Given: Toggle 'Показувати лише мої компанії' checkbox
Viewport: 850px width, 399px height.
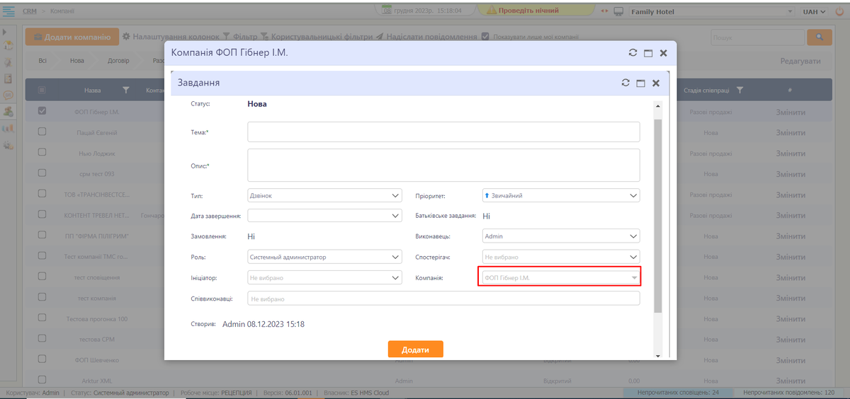Looking at the screenshot, I should coord(485,37).
